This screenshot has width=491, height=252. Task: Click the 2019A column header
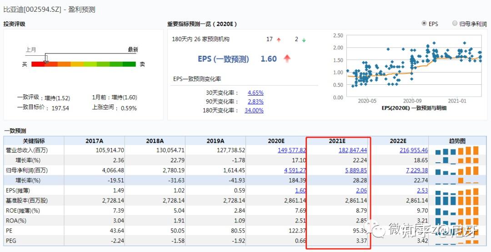coord(215,141)
